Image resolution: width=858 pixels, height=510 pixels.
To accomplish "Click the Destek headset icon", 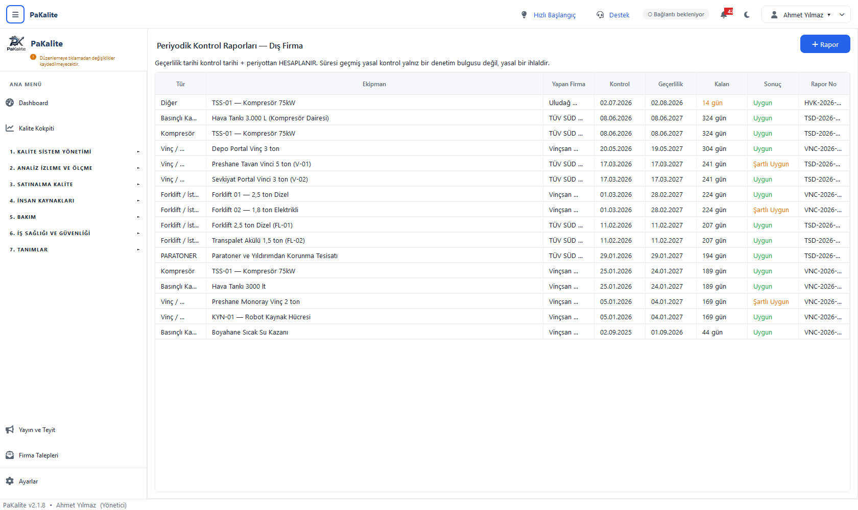I will [x=600, y=15].
